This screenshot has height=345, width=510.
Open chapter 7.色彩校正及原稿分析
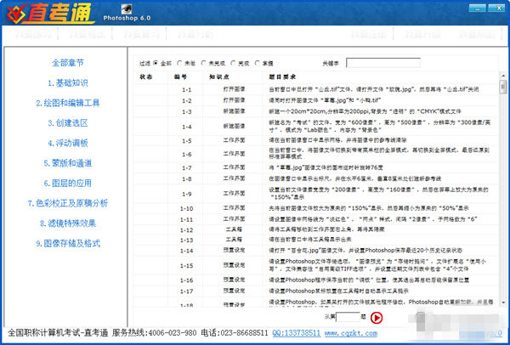point(67,203)
